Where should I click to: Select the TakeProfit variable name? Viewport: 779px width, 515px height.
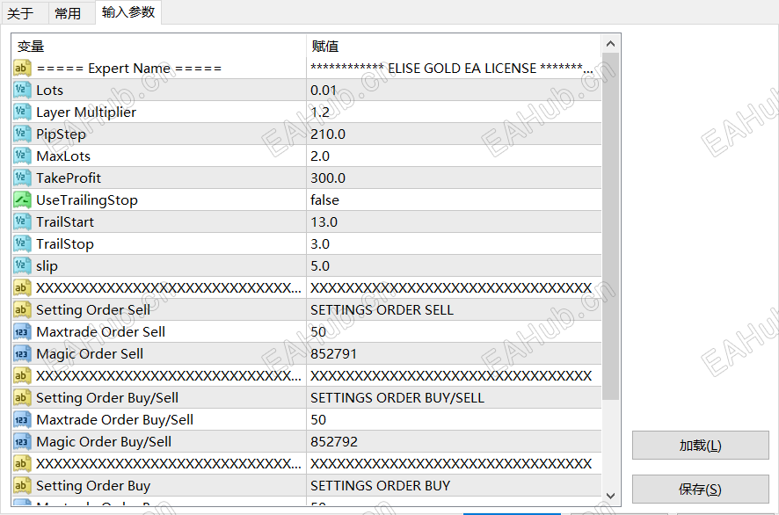69,178
